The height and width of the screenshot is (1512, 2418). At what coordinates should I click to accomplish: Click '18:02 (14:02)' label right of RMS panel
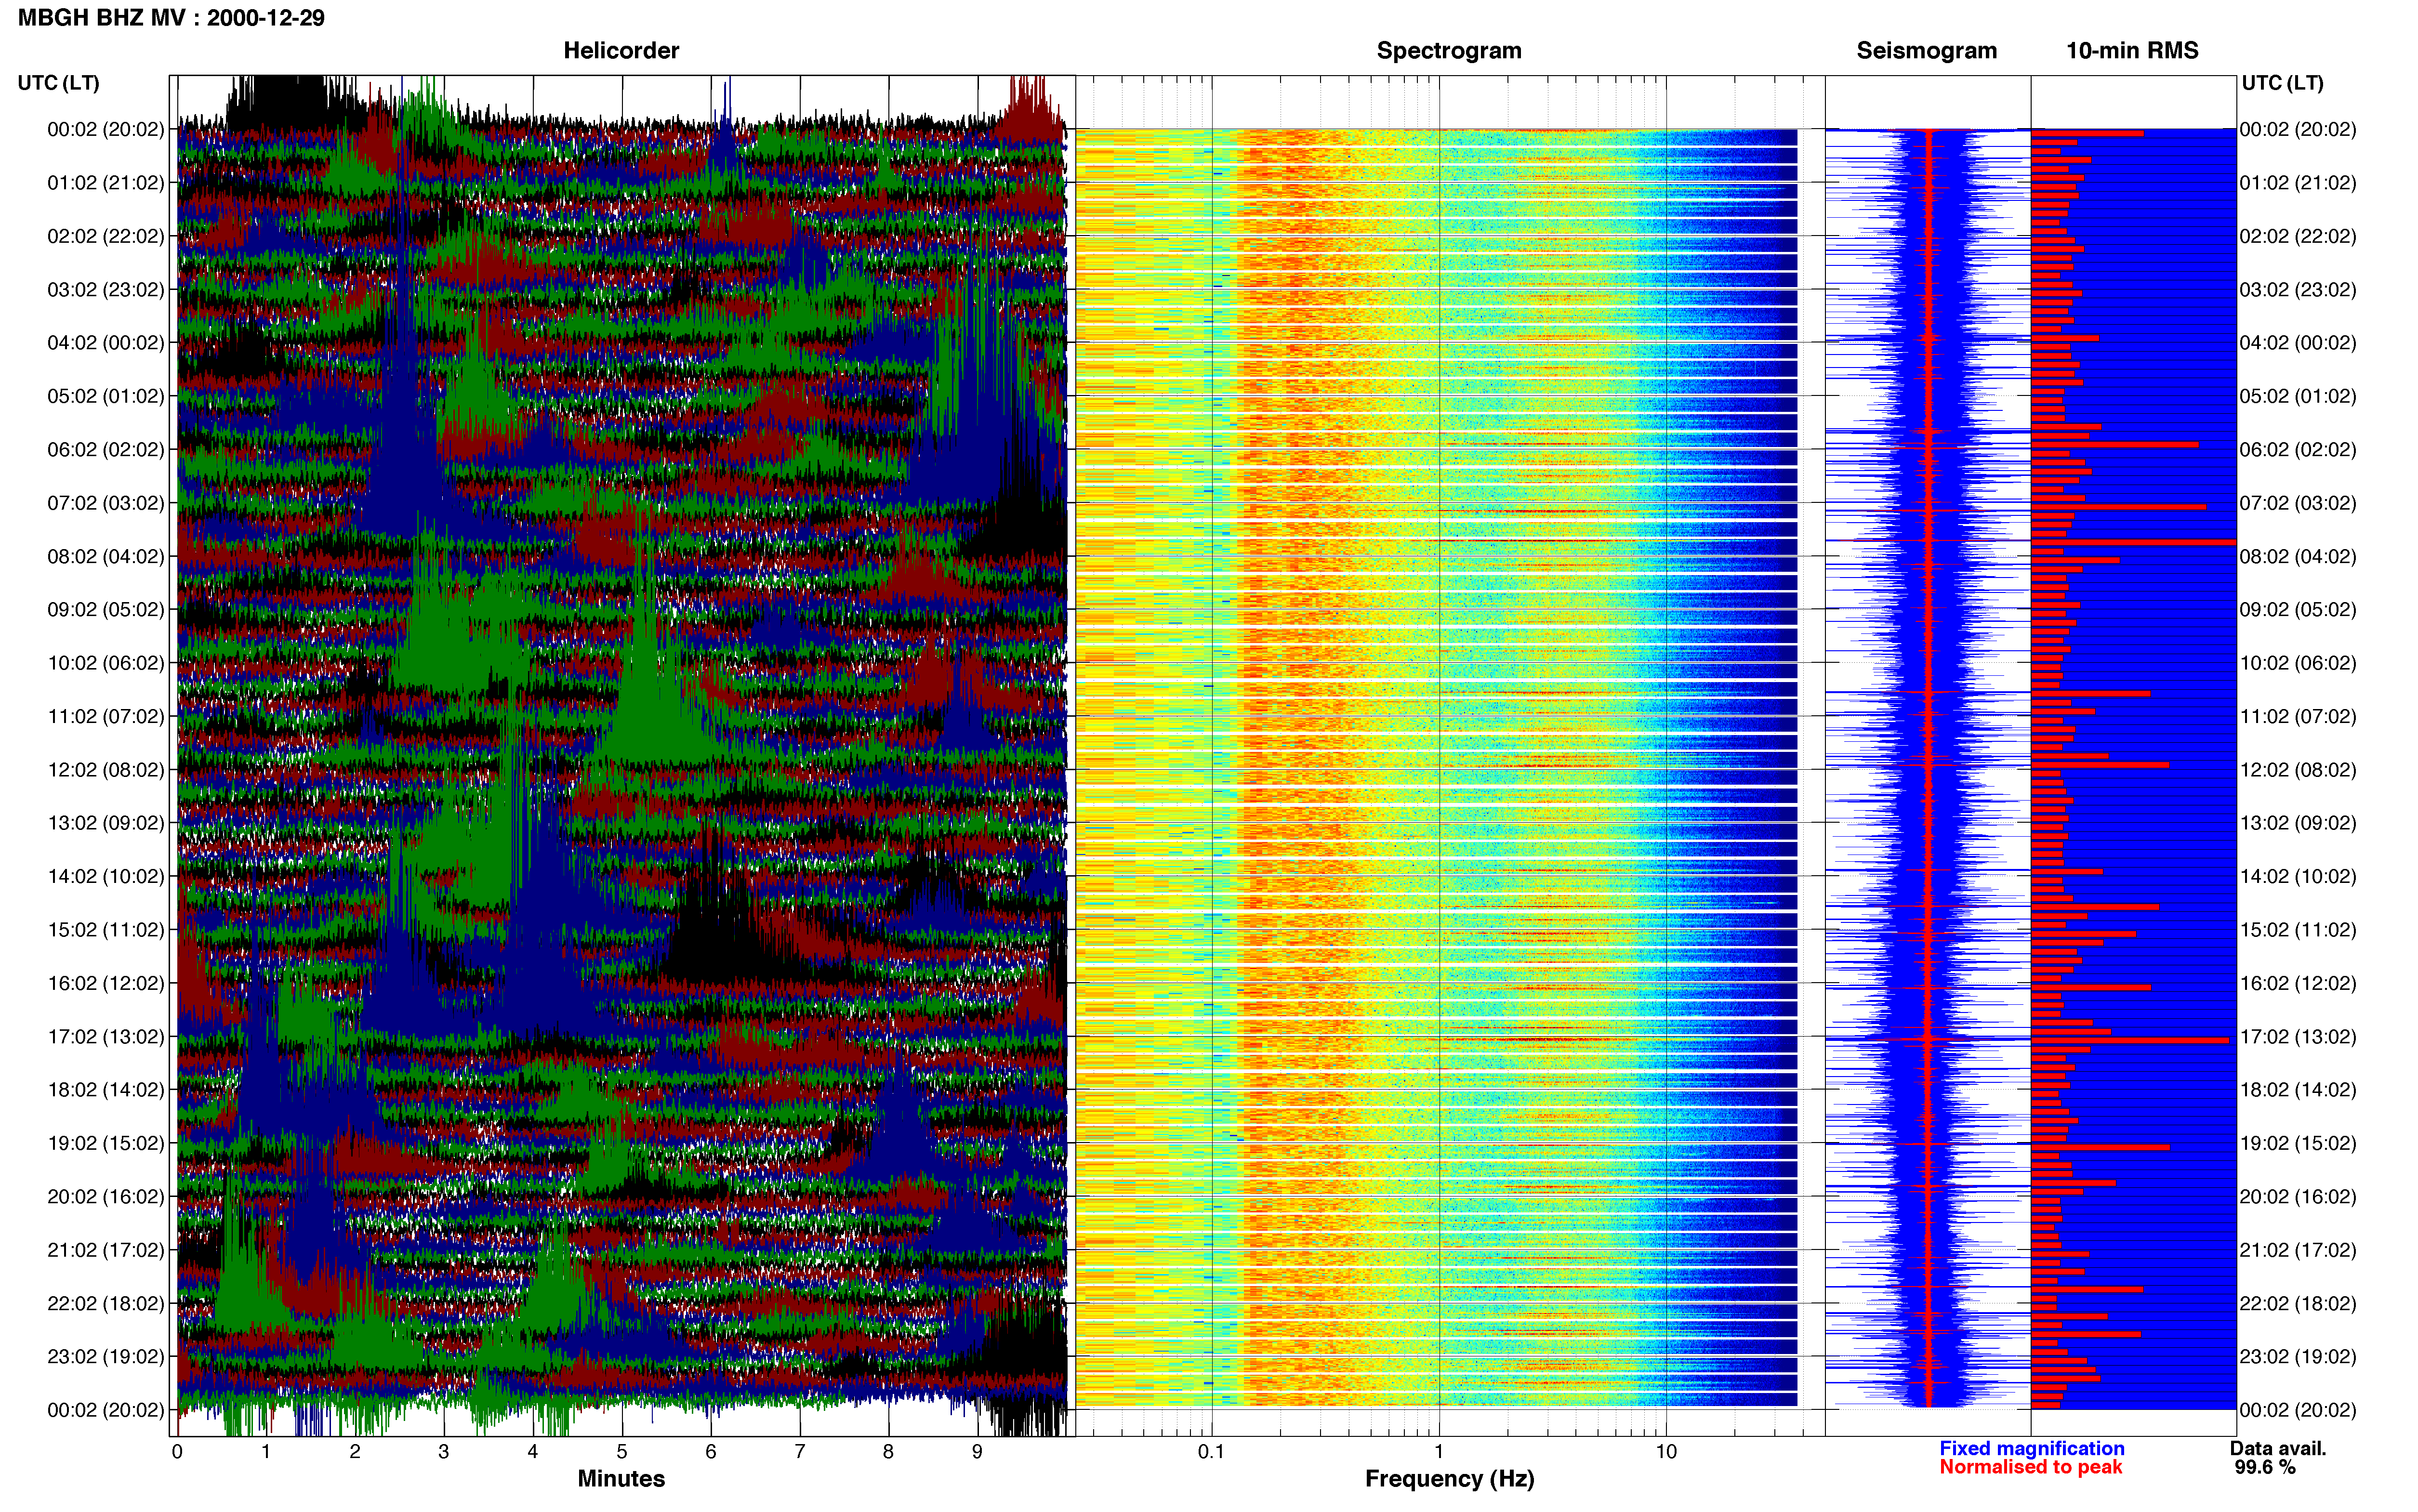2298,1090
